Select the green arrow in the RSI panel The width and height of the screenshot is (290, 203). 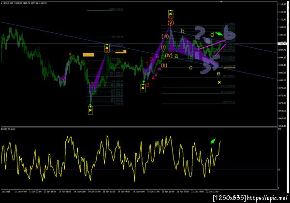click(213, 141)
